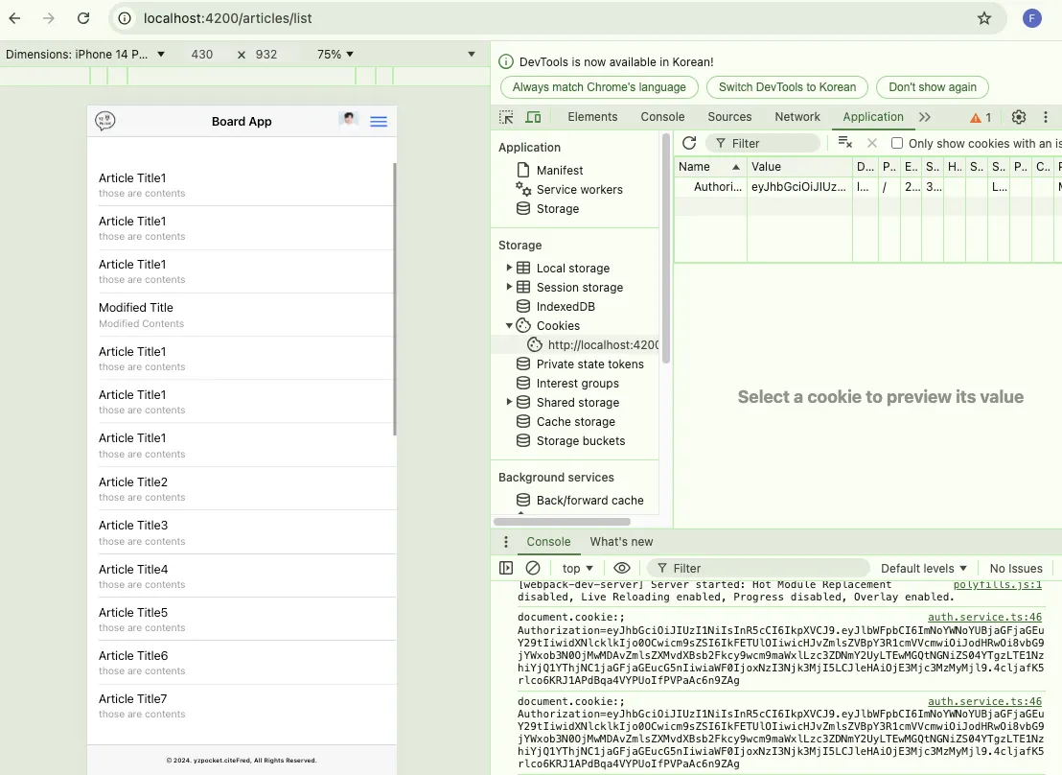The image size is (1062, 775).
Task: Click the inspect element picker icon
Action: [x=506, y=117]
